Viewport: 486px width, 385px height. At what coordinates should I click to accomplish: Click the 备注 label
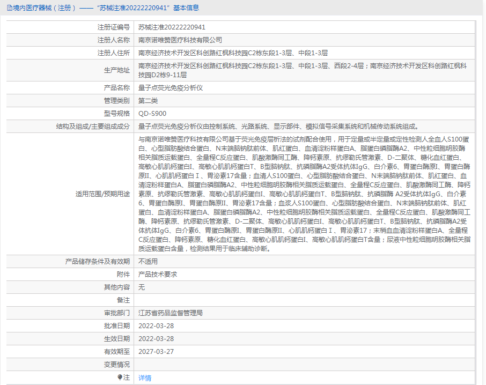click(x=123, y=300)
